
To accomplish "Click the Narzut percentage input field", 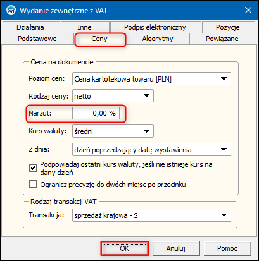I will click(x=96, y=113).
